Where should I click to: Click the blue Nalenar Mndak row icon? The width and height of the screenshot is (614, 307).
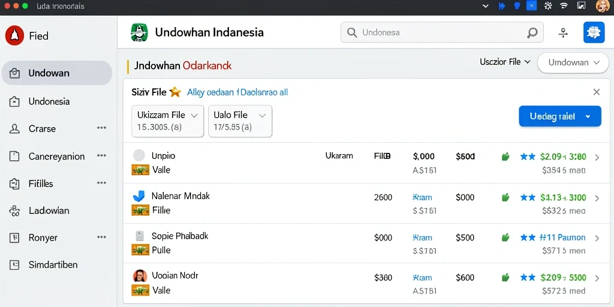pos(139,196)
